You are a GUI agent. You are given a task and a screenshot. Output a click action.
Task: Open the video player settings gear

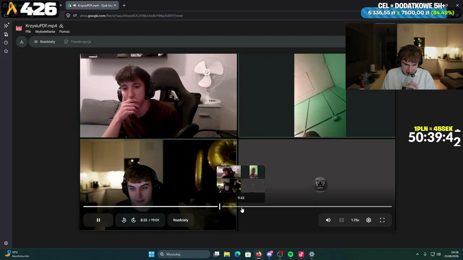(369, 220)
